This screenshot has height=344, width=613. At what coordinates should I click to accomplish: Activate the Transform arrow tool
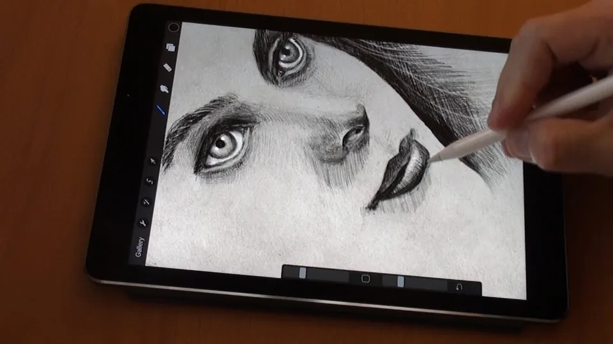[153, 161]
